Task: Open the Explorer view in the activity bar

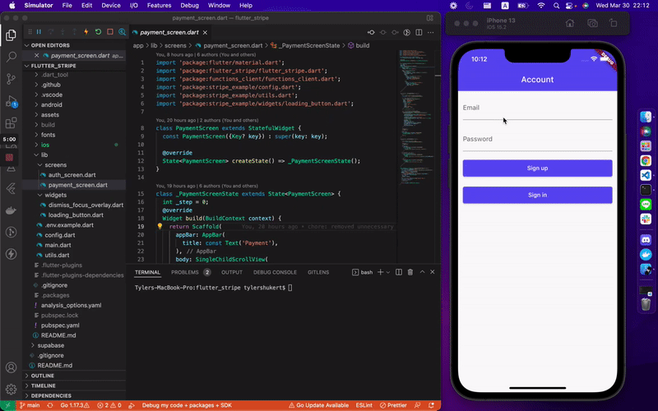Action: [x=11, y=35]
